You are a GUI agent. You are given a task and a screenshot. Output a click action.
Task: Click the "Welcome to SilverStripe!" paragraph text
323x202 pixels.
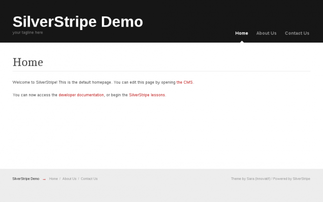click(103, 82)
